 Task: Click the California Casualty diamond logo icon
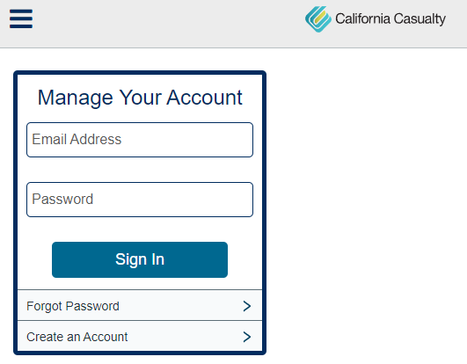point(318,19)
